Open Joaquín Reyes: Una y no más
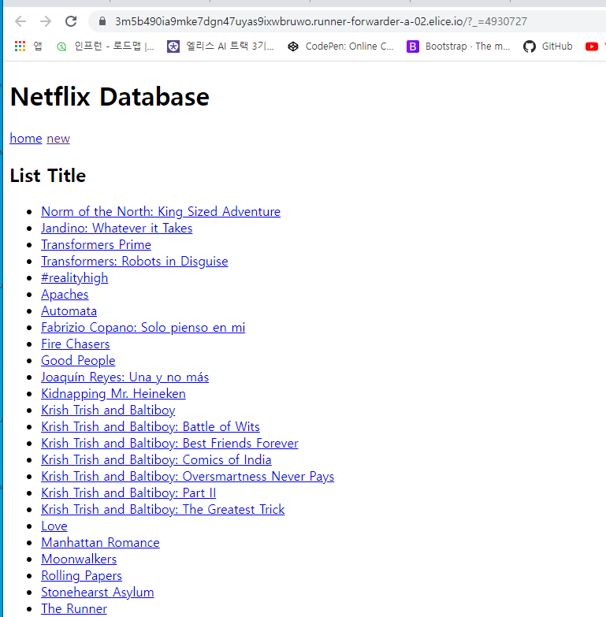This screenshot has width=606, height=617. (x=125, y=377)
